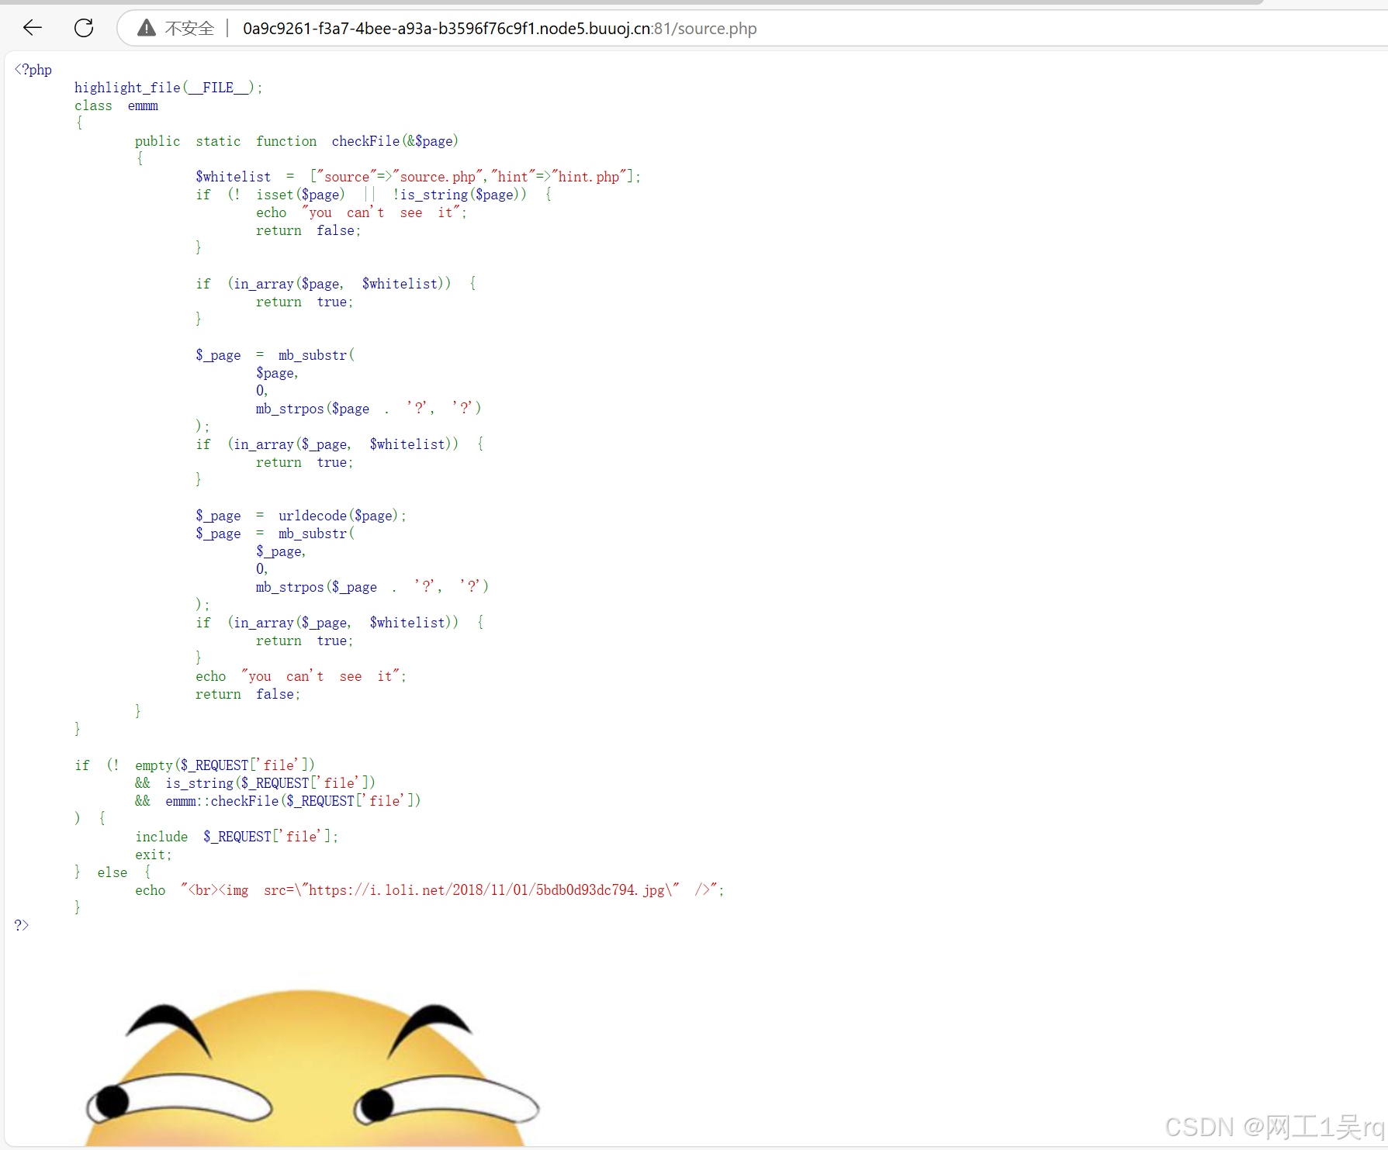1388x1150 pixels.
Task: Click the CSDN watermark text
Action: click(x=1272, y=1126)
